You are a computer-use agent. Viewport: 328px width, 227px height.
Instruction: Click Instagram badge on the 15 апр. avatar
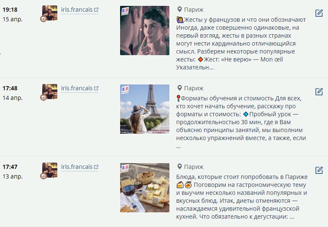point(44,19)
